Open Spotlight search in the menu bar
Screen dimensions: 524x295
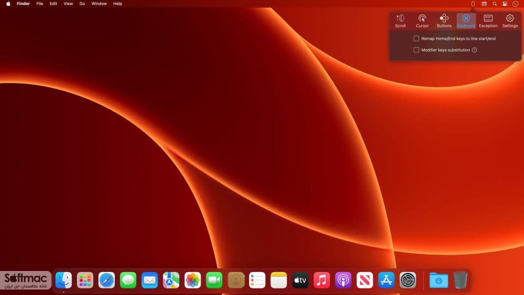(494, 4)
